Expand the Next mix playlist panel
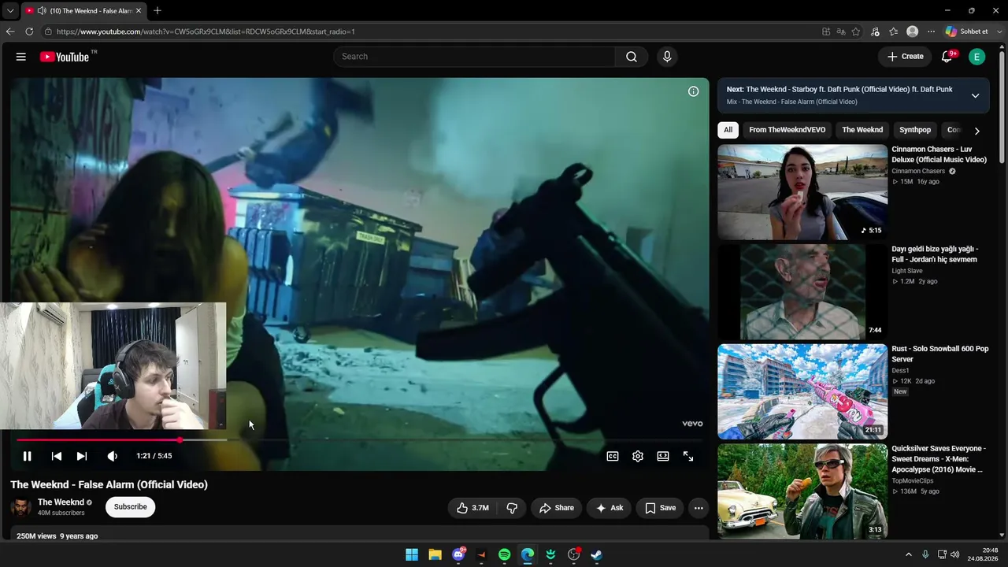This screenshot has height=567, width=1008. click(x=975, y=95)
